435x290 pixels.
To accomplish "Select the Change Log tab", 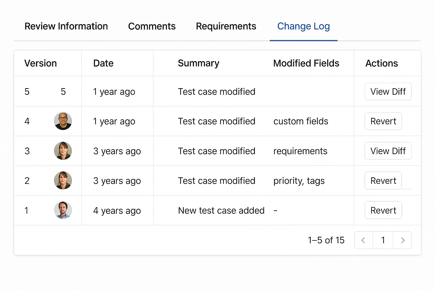I will pos(303,26).
